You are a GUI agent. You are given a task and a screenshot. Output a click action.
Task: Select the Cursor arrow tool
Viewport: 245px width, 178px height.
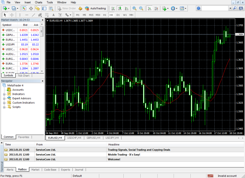pyautogui.click(x=5, y=15)
